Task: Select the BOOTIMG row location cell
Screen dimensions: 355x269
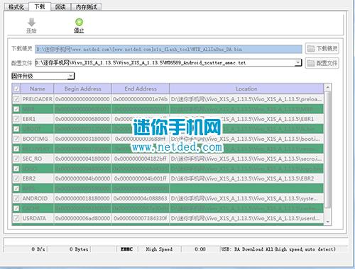Action: (x=246, y=139)
